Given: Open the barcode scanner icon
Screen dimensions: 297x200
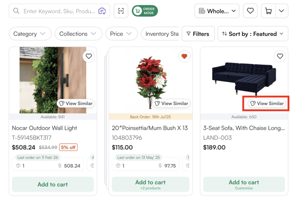Looking at the screenshot, I should (x=121, y=11).
